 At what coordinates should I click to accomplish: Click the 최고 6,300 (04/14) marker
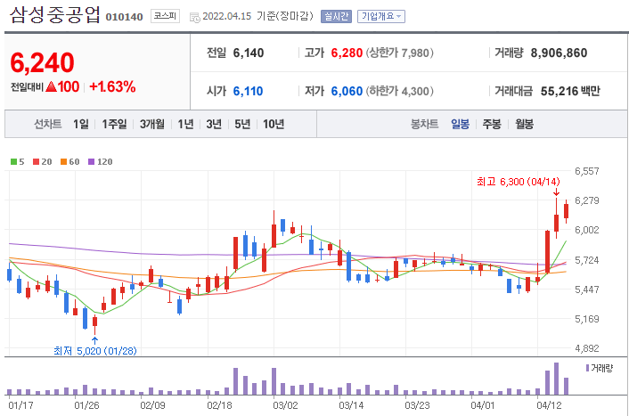point(518,182)
